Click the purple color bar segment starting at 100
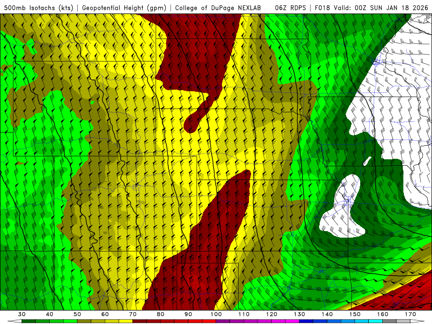This screenshot has height=324, width=432. click(223, 321)
